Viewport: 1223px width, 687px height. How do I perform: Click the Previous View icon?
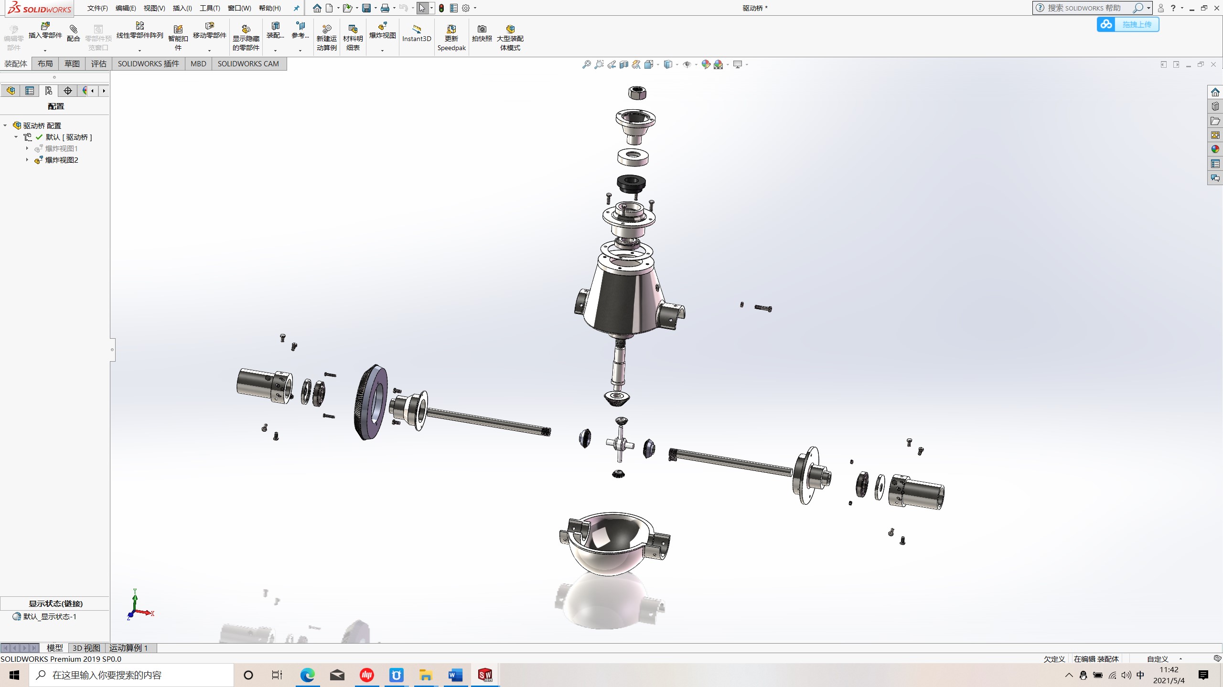pos(611,64)
